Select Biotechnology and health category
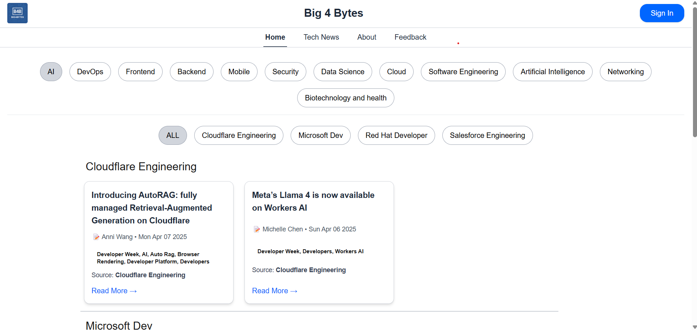Viewport: 697px width, 330px height. (x=346, y=98)
